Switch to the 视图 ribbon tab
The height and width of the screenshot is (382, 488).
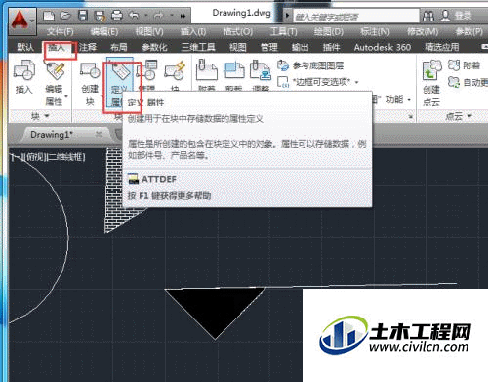pyautogui.click(x=238, y=47)
